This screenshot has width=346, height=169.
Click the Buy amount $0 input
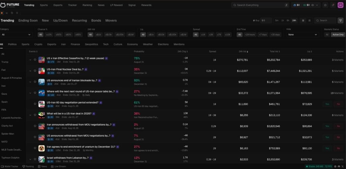(x=266, y=21)
